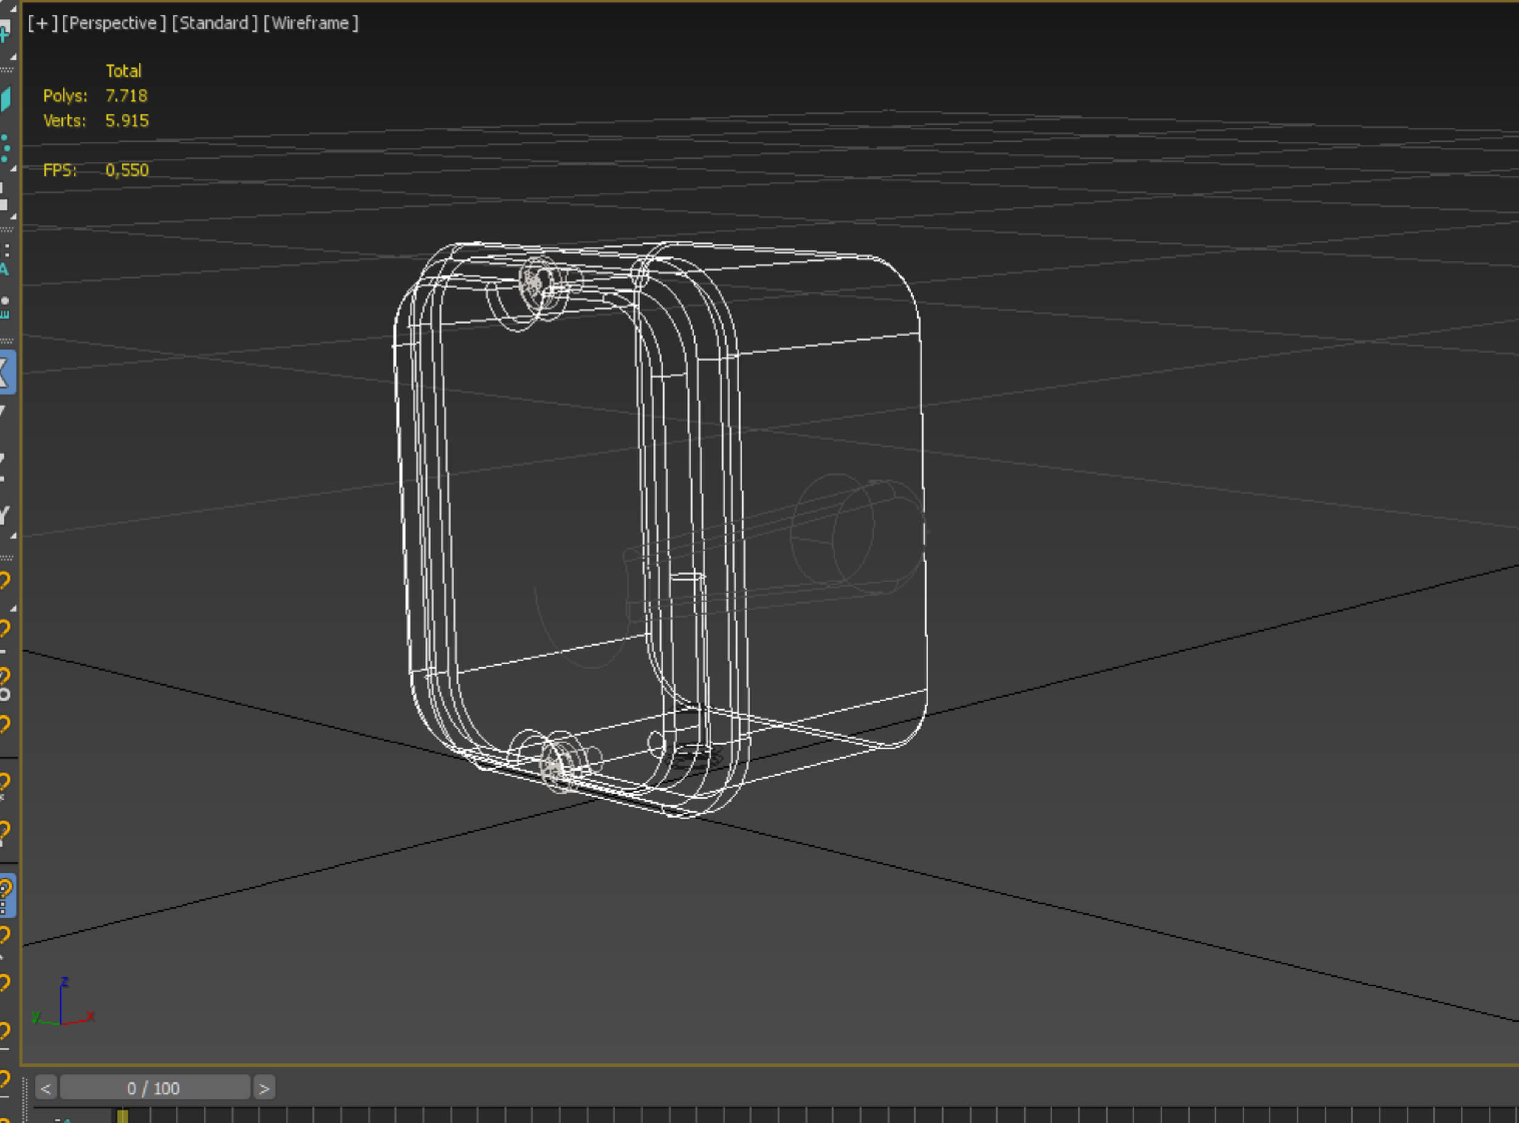This screenshot has height=1123, width=1519.
Task: Open the [+] general viewport menu
Action: (42, 23)
